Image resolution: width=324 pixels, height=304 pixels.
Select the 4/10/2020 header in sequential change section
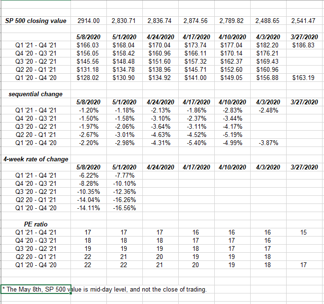[x=232, y=102]
